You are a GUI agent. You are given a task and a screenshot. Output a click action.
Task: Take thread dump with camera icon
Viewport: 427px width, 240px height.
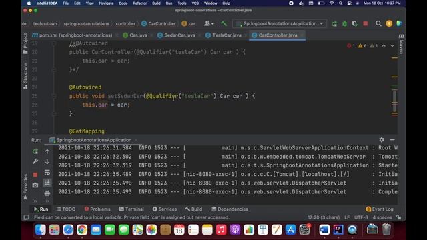(35, 185)
